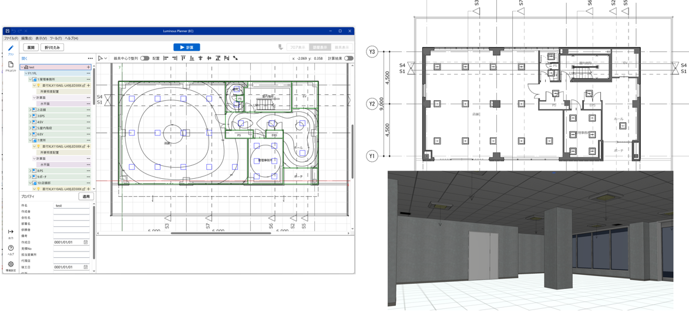Click the blue 計算 run button
This screenshot has width=689, height=320.
point(186,47)
